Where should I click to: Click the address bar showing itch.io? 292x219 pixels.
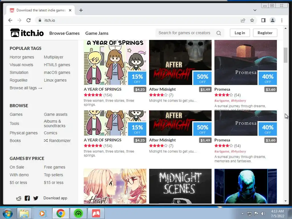138,20
